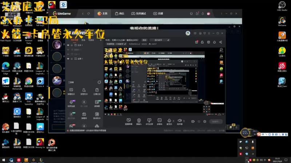
Task: Open the 弹幕助手 tool in toolbox
Action: [71, 92]
